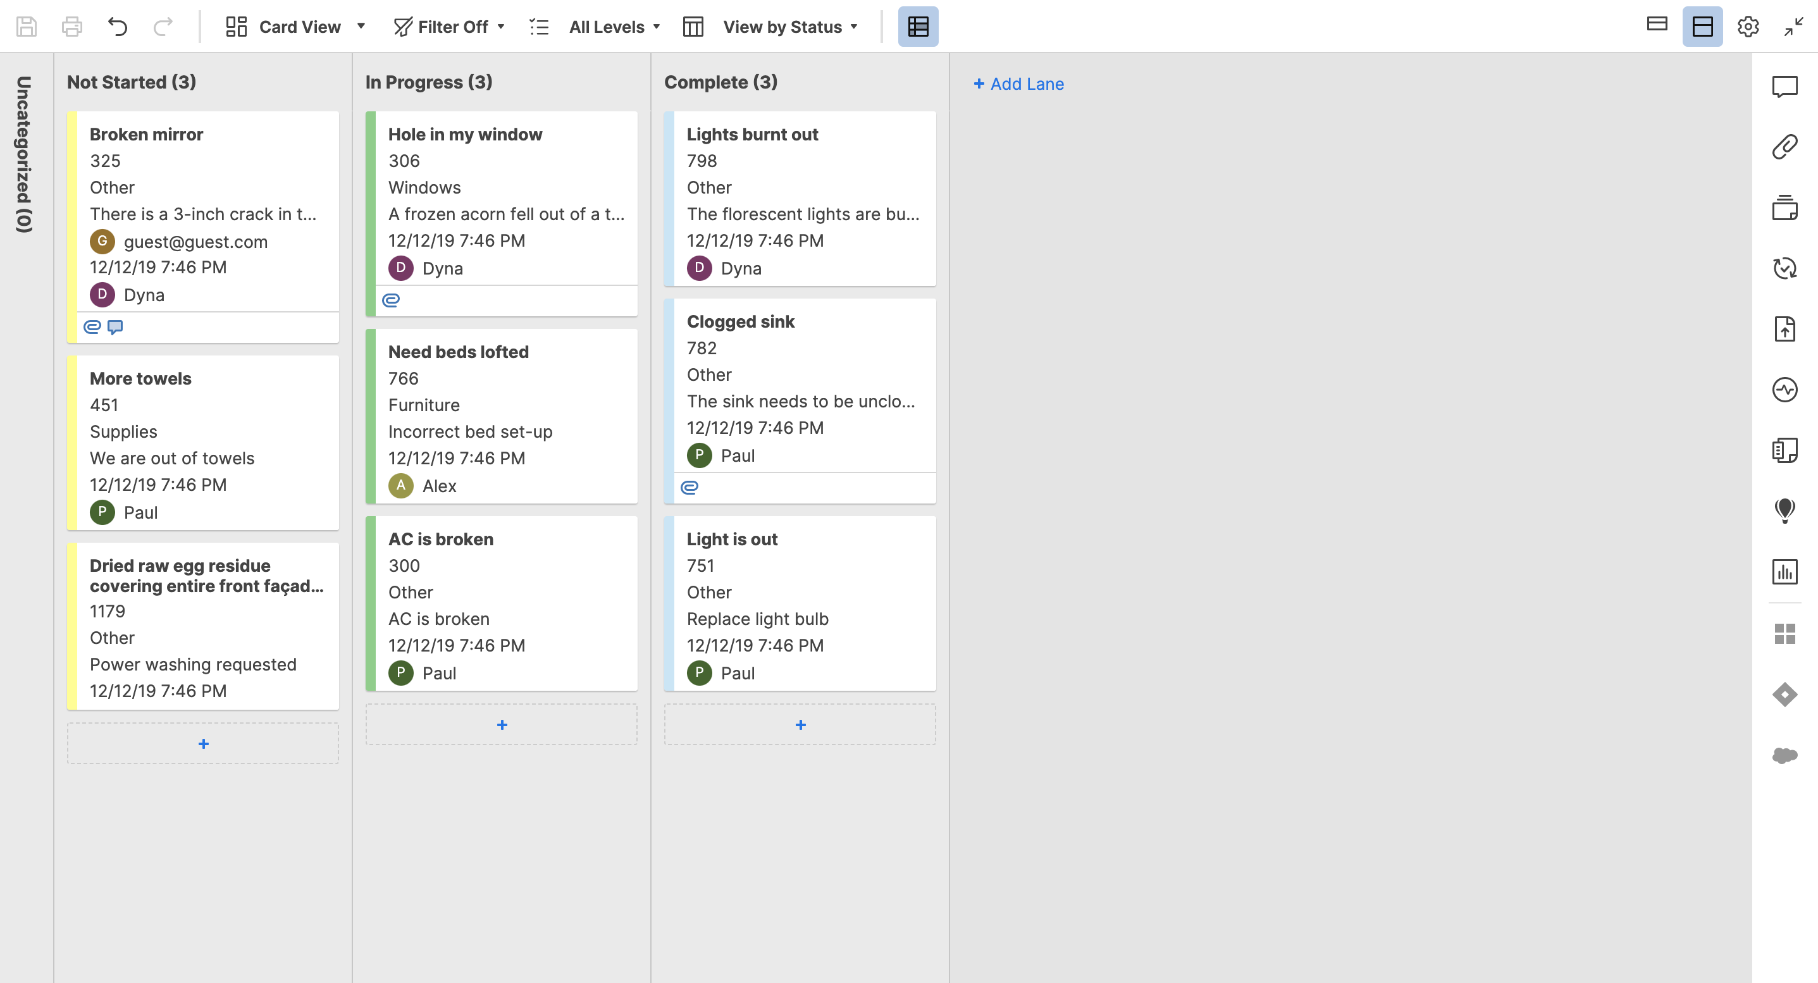
Task: Click the Undo arrow in toolbar
Action: tap(117, 27)
